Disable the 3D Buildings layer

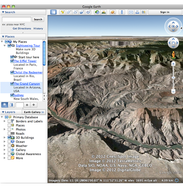coord(9,138)
